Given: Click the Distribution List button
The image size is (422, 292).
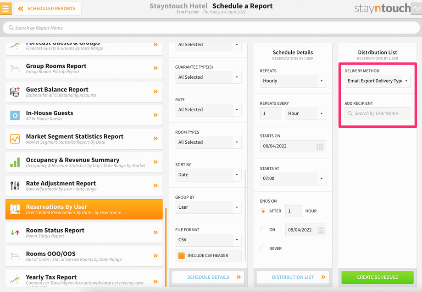Looking at the screenshot, I should coord(293,277).
